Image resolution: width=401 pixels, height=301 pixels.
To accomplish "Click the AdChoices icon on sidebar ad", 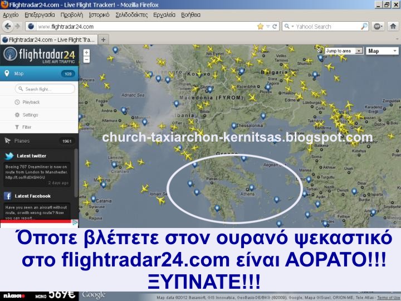I will click(75, 222).
